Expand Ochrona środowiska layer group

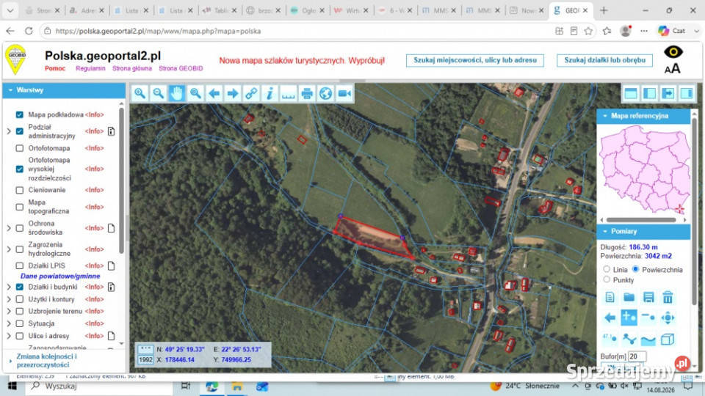9,228
